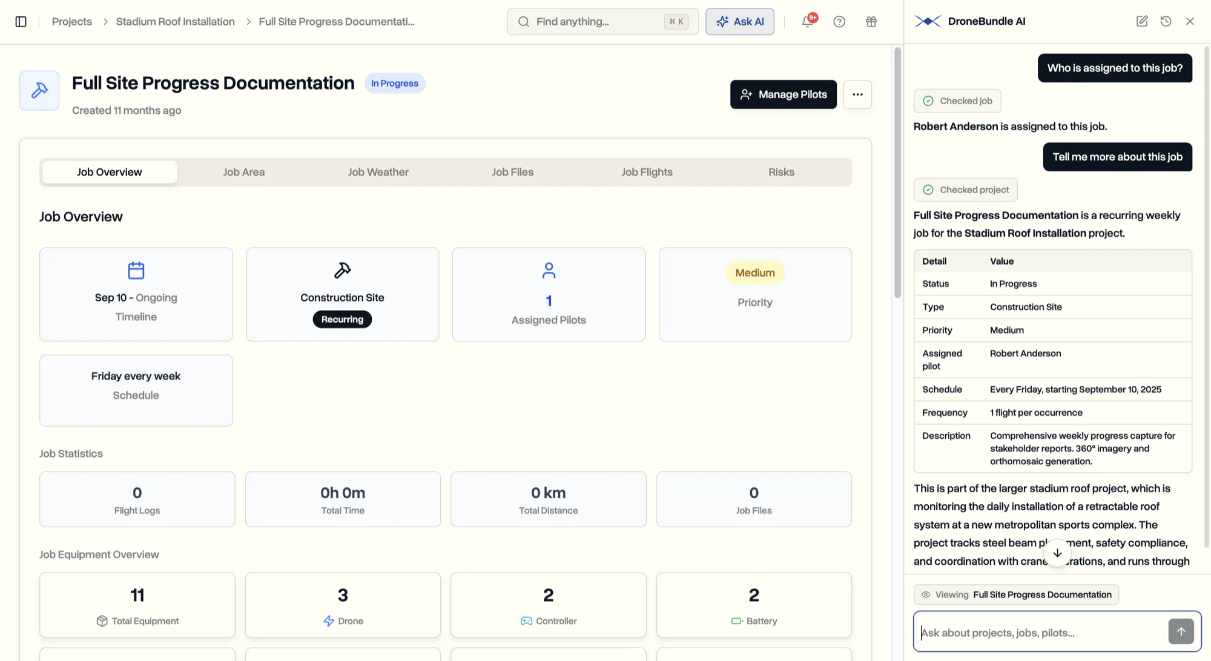The height and width of the screenshot is (661, 1211).
Task: Switch to the Job Overview tab
Action: 110,172
